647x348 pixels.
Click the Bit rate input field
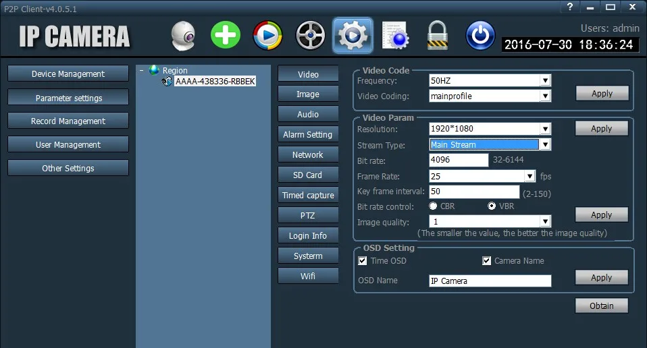[x=459, y=160]
